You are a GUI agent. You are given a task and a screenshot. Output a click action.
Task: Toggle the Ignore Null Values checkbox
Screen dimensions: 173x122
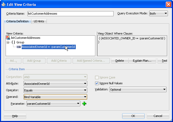pos(97,83)
